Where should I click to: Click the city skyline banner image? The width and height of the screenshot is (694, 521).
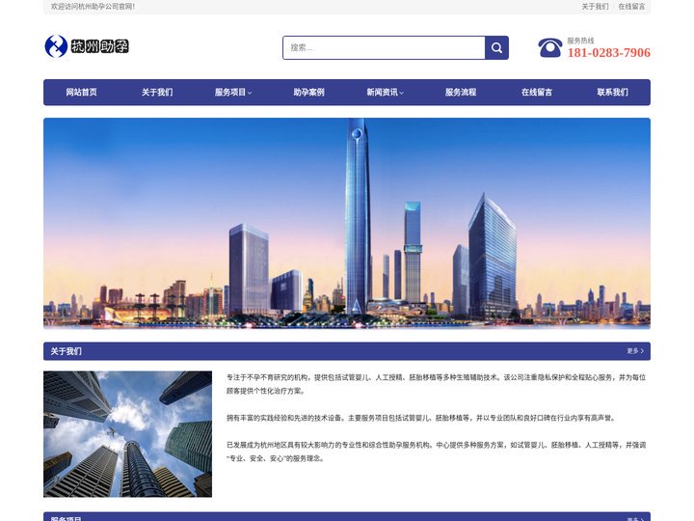coord(347,223)
